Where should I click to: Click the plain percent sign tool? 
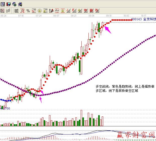[28, 11]
